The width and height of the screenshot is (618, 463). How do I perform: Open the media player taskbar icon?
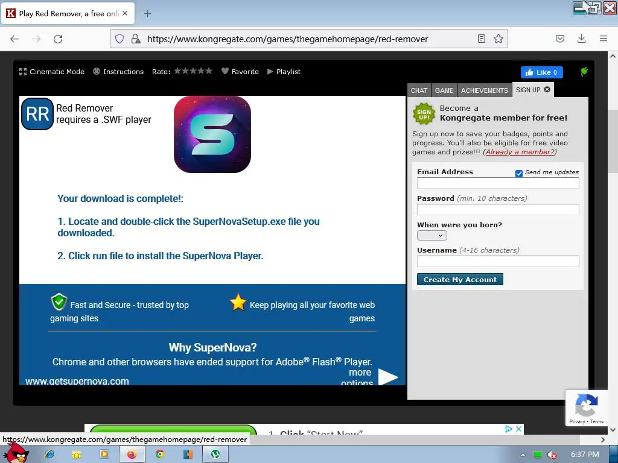[104, 454]
